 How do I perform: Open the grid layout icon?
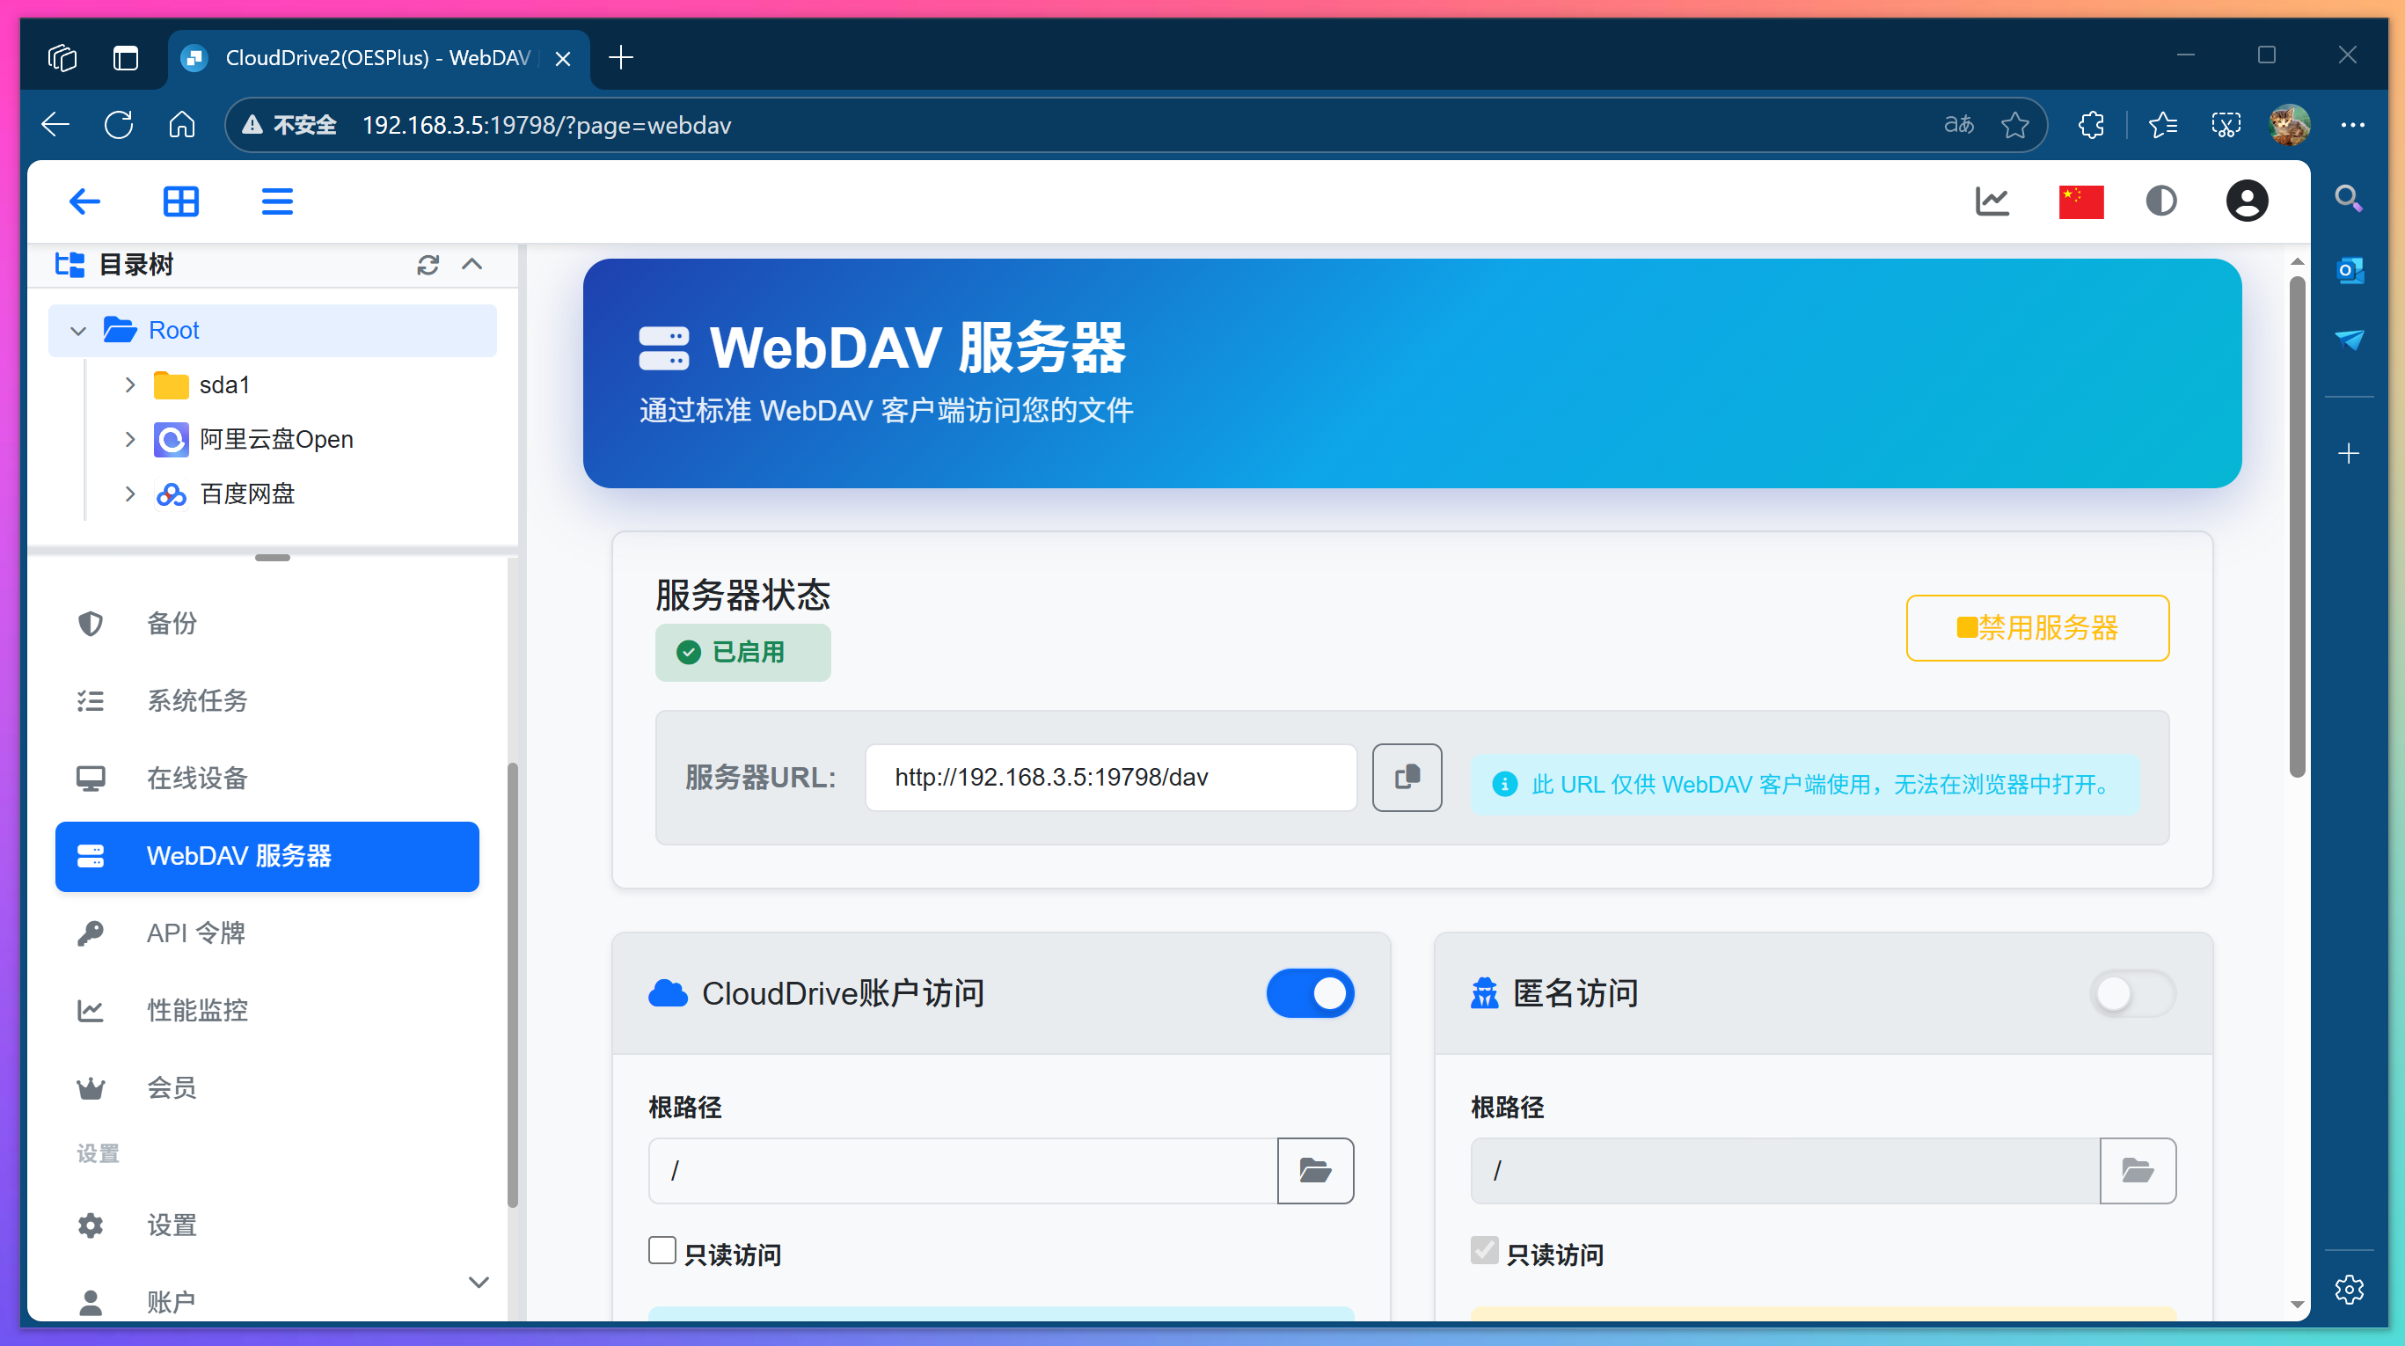[x=181, y=201]
